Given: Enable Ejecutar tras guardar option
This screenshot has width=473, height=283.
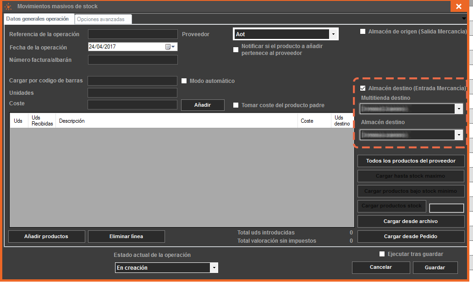Looking at the screenshot, I should [x=382, y=254].
